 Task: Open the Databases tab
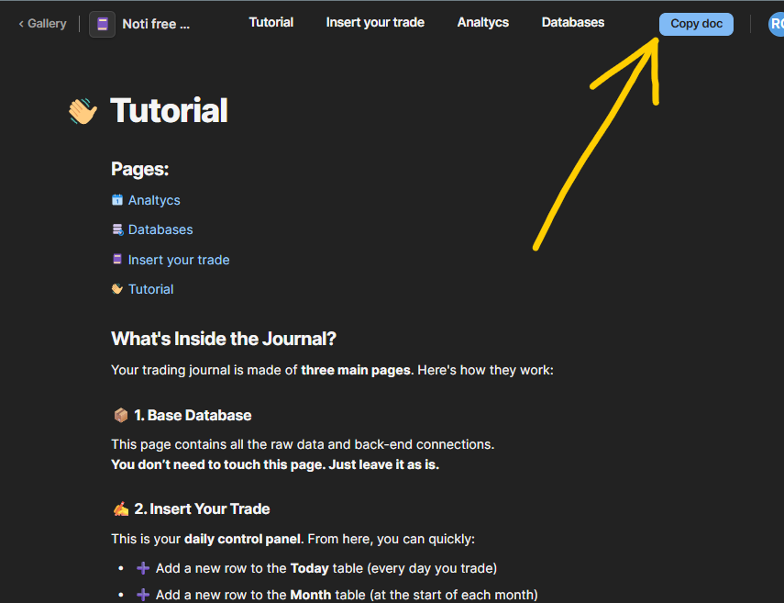point(572,23)
